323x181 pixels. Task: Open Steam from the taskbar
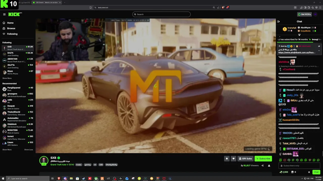(x=84, y=178)
